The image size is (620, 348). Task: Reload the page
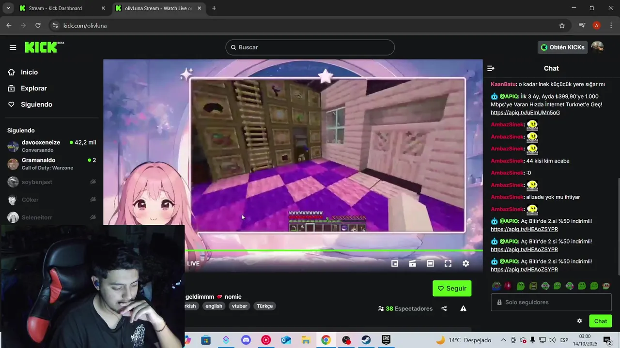38,26
